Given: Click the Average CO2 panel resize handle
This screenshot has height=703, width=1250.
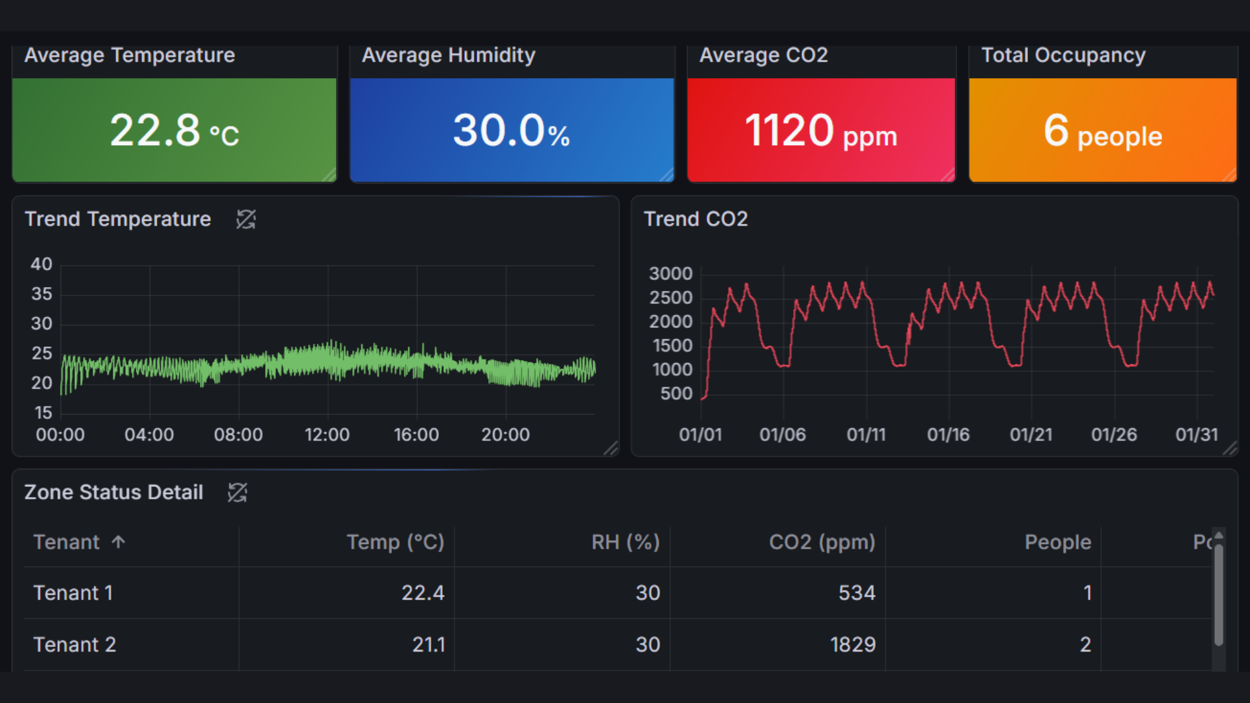Looking at the screenshot, I should pos(949,174).
